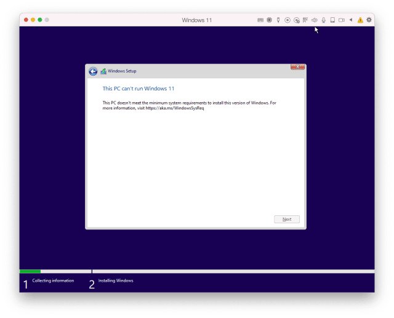
Task: Go back with the Windows Setup back arrow
Action: tap(93, 71)
